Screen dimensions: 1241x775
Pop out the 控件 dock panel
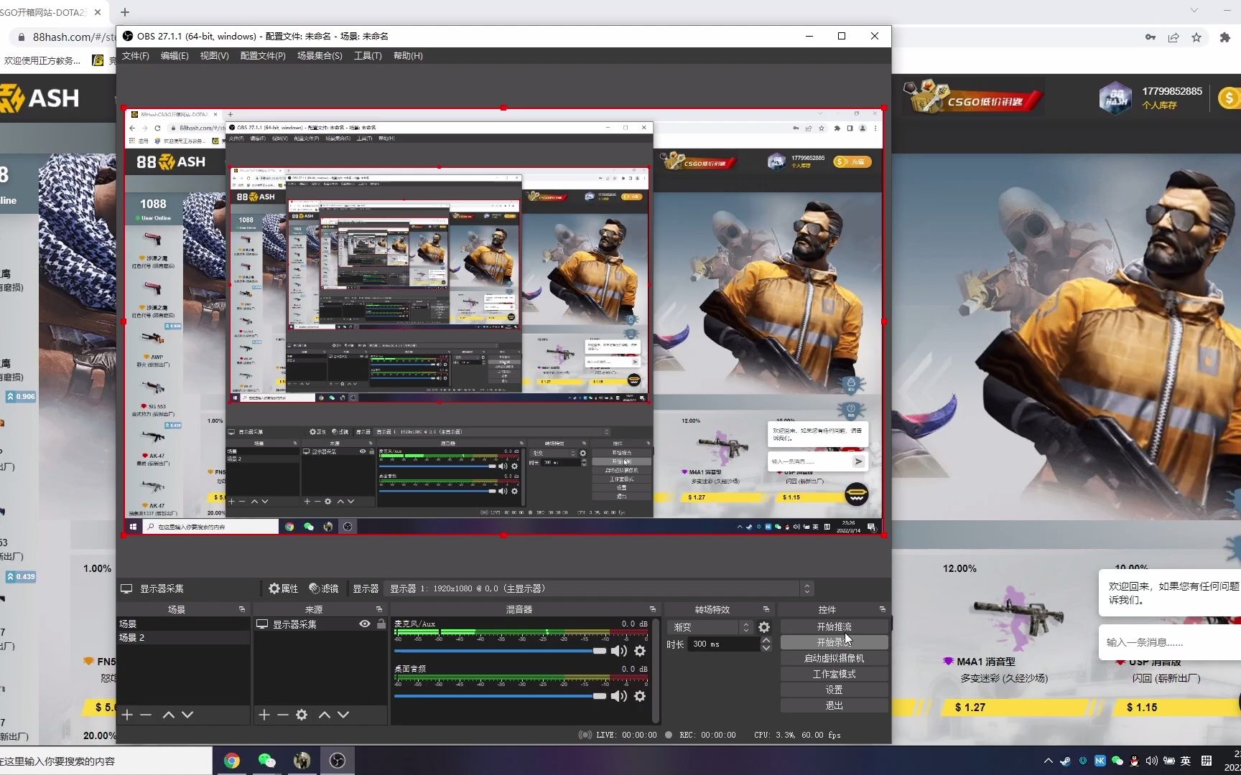point(882,609)
